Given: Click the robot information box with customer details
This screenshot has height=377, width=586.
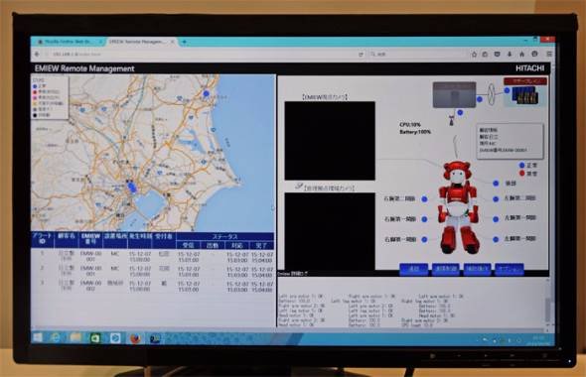Looking at the screenshot, I should click(511, 140).
